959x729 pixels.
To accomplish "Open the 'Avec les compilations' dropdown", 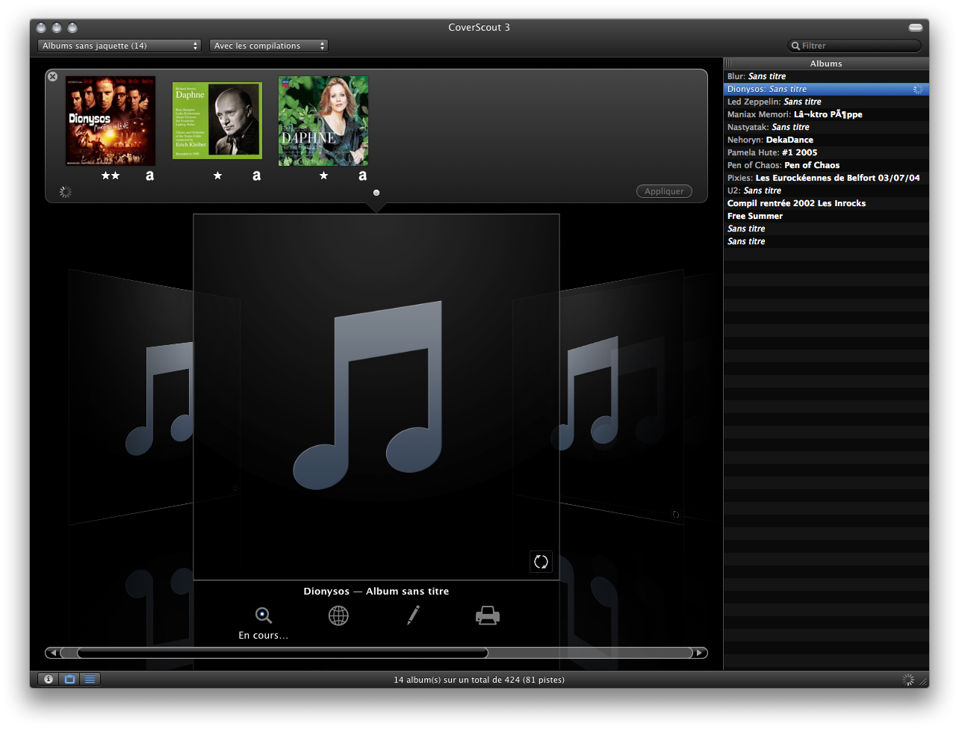I will 269,46.
